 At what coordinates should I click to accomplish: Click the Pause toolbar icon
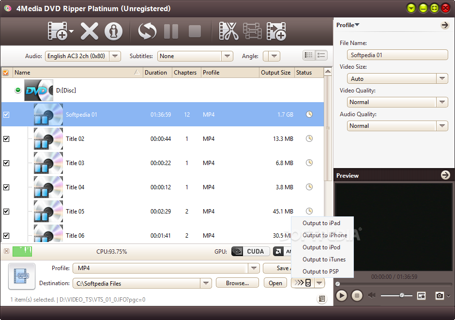171,31
